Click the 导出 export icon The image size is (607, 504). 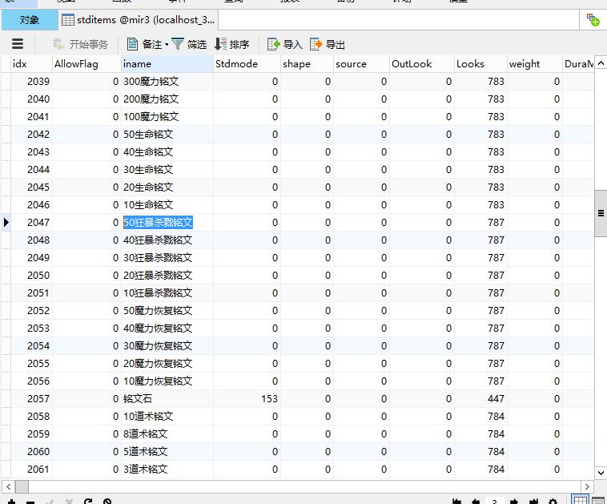pos(316,45)
